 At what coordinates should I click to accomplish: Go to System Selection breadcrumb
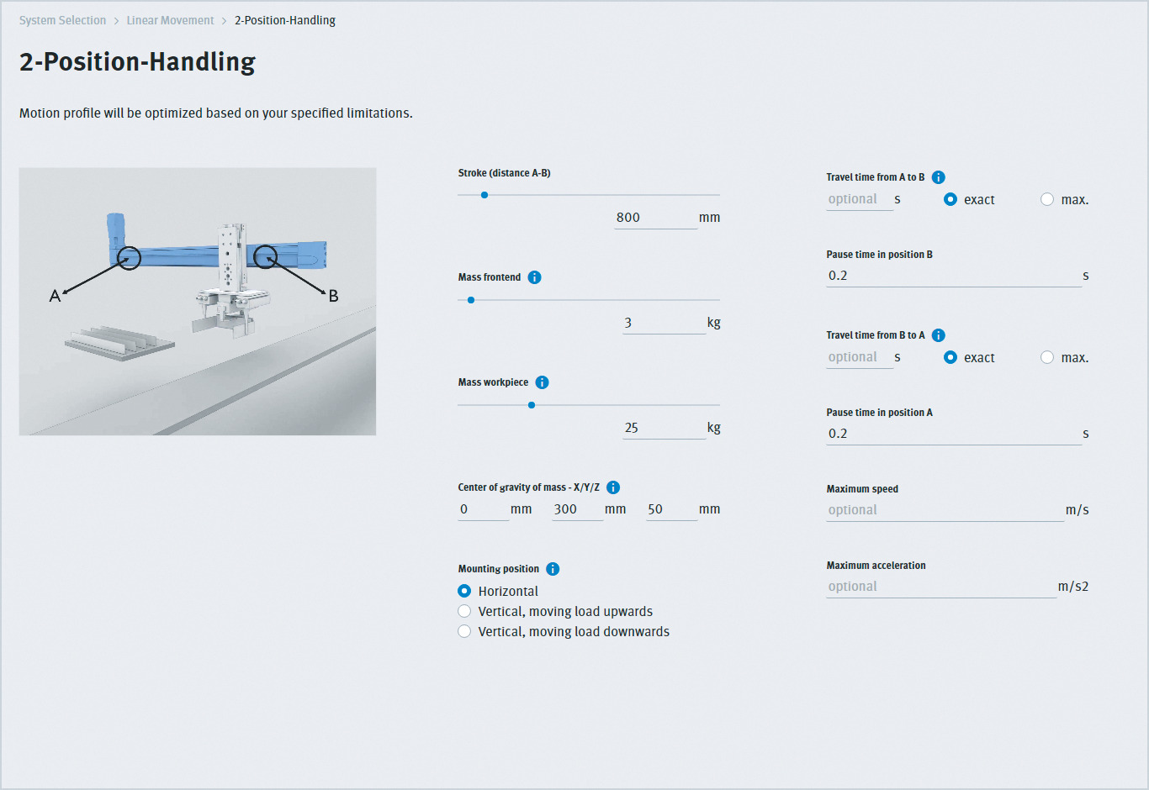coord(63,20)
